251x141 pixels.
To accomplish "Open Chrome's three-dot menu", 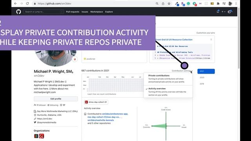I will (x=236, y=4).
